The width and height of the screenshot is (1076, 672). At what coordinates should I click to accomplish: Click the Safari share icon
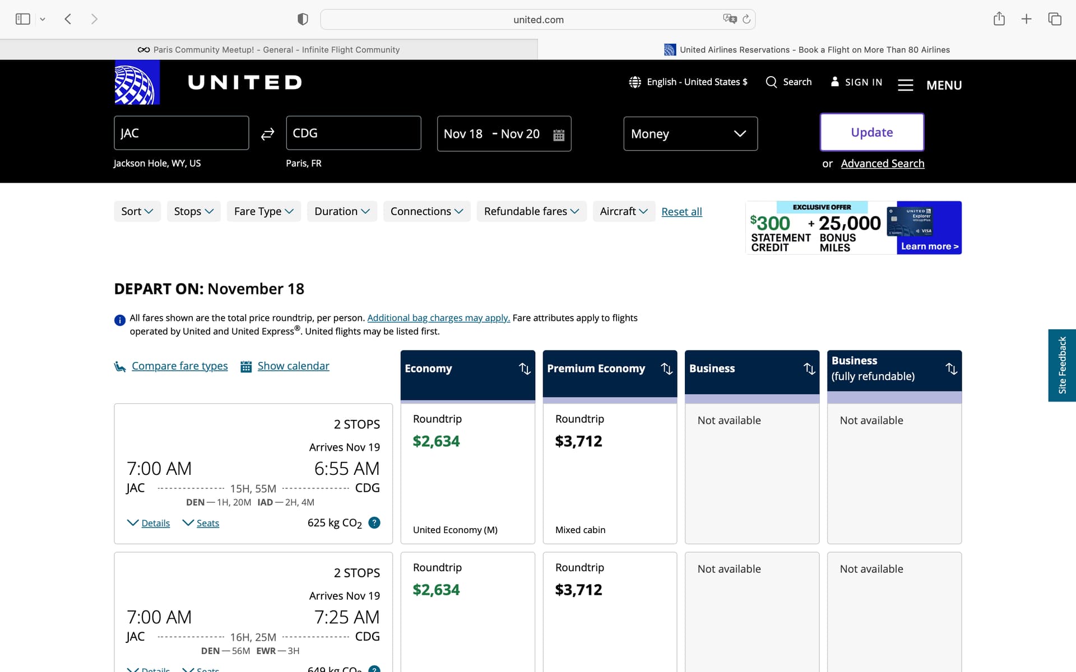[x=999, y=19]
